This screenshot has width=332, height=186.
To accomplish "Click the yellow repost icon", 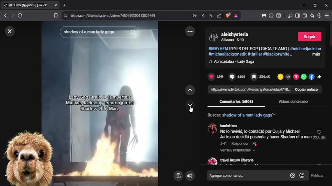I will coord(280,77).
